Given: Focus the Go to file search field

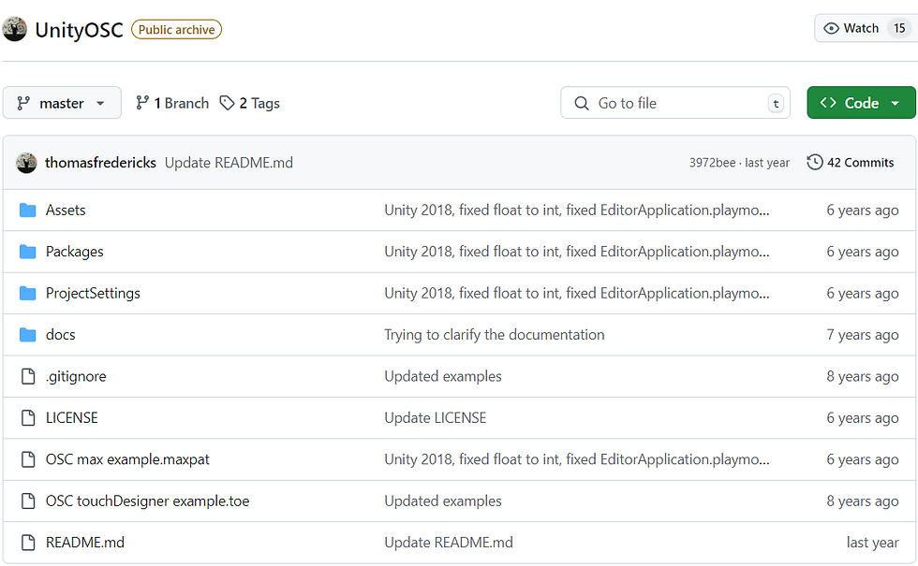Looking at the screenshot, I should click(675, 103).
